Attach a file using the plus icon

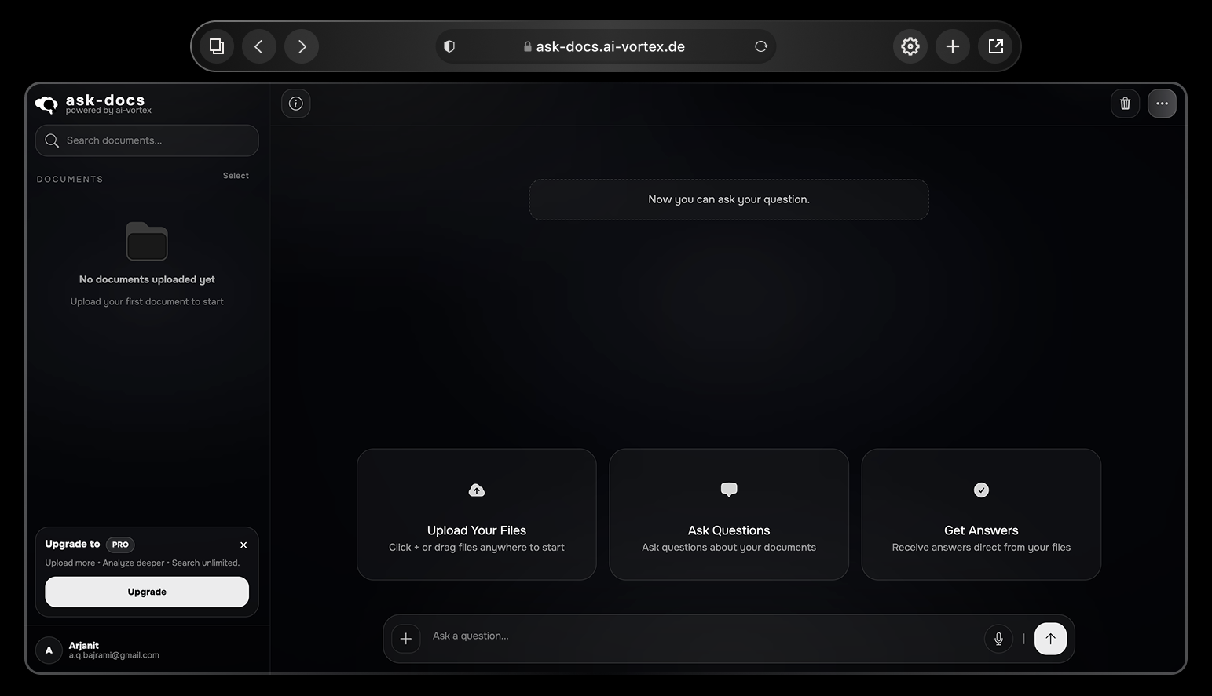click(x=405, y=638)
